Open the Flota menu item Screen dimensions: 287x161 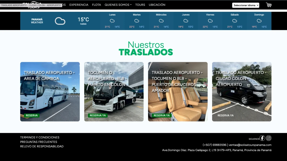pos(97,5)
